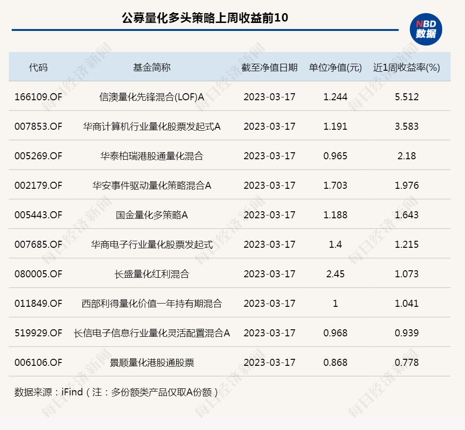Click the 单位净值(元) column header
This screenshot has height=430, width=465.
pos(334,66)
